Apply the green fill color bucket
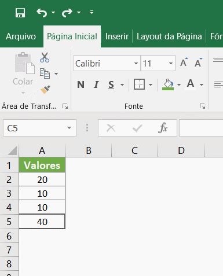 [168, 84]
